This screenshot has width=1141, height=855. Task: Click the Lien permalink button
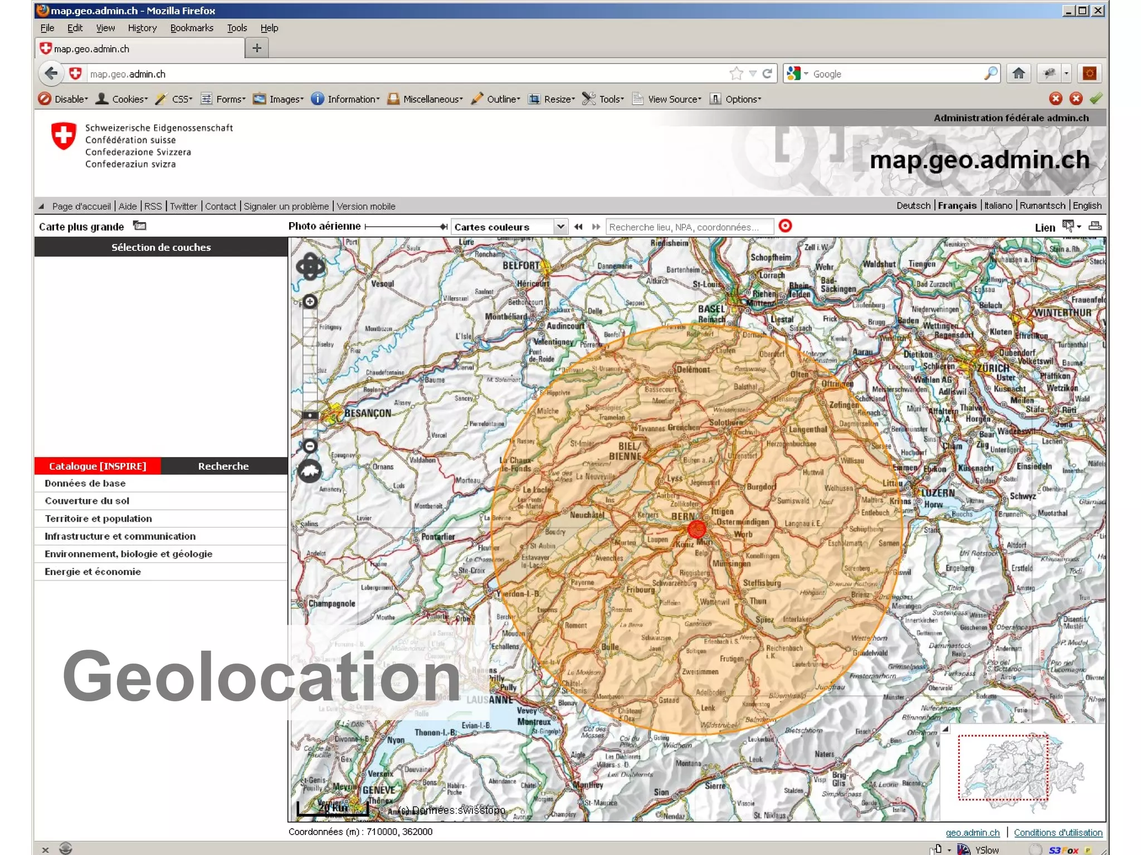[x=1045, y=227]
